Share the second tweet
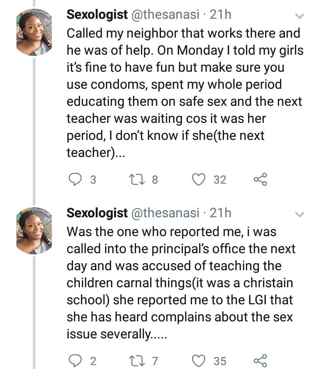Screen dimensions: 315x369 click(x=260, y=361)
